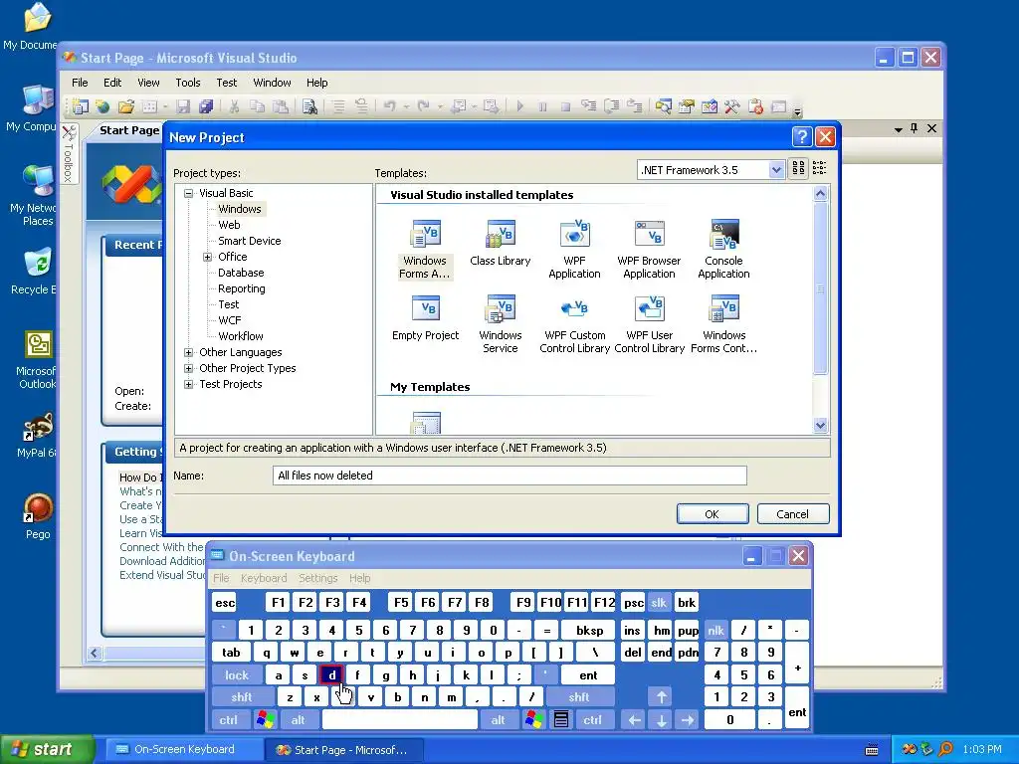Viewport: 1019px width, 764px height.
Task: Open the document window list dropdown arrow
Action: 899,129
